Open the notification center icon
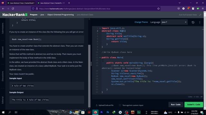Screen dimensions: 206x115 click(202, 112)
